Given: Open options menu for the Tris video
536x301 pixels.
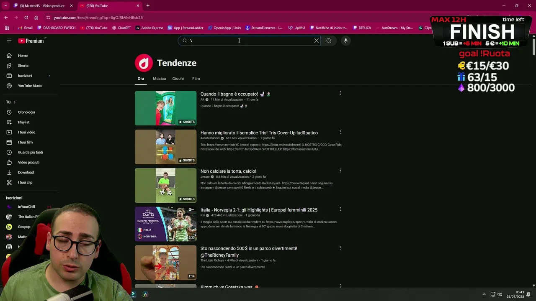Looking at the screenshot, I should 340,132.
